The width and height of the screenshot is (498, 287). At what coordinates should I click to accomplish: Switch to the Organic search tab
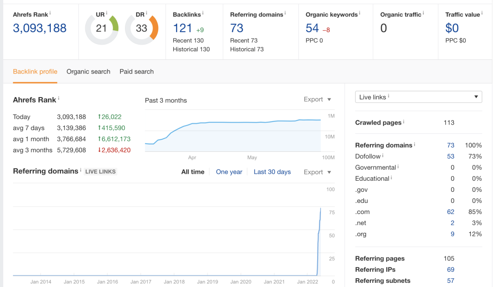[88, 72]
